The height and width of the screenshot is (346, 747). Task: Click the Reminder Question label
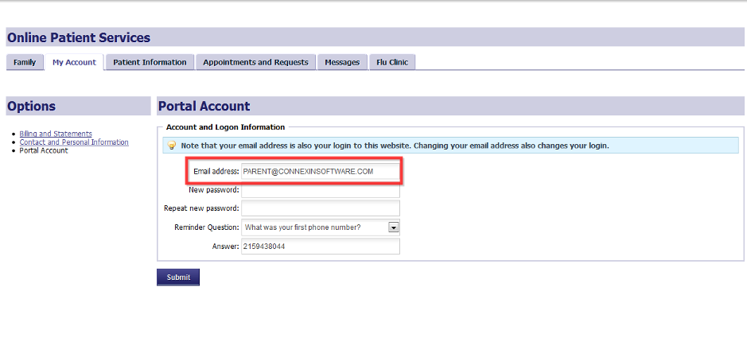(207, 227)
